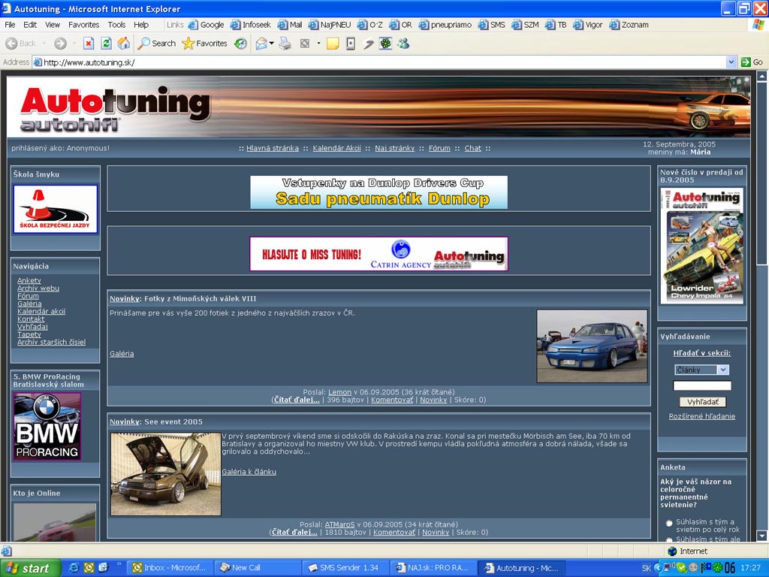
Task: Click the handheld device toolbar icon
Action: 351,44
